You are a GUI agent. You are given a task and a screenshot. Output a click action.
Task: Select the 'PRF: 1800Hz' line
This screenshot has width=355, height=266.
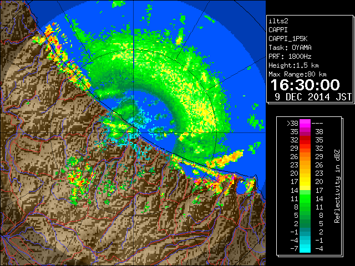290,57
